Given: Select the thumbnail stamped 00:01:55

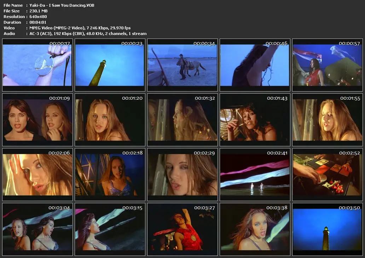Looking at the screenshot, I should [x=328, y=120].
